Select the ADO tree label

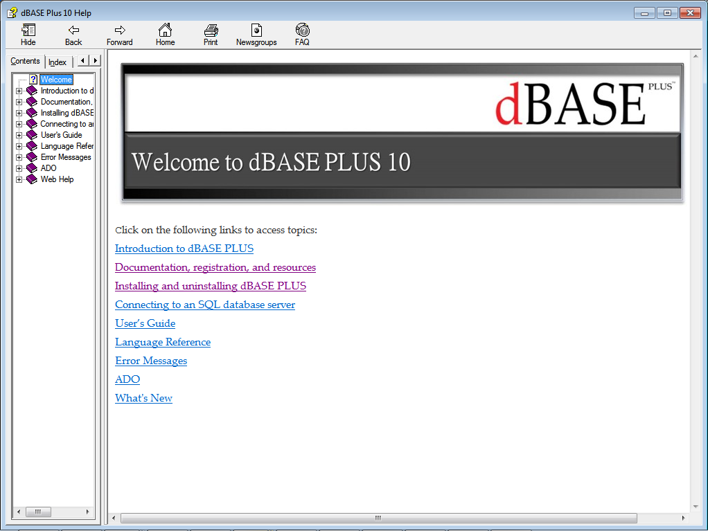[48, 168]
